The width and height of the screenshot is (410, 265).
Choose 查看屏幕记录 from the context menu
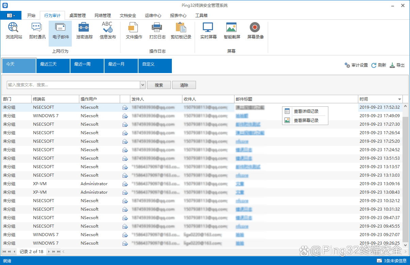(305, 120)
